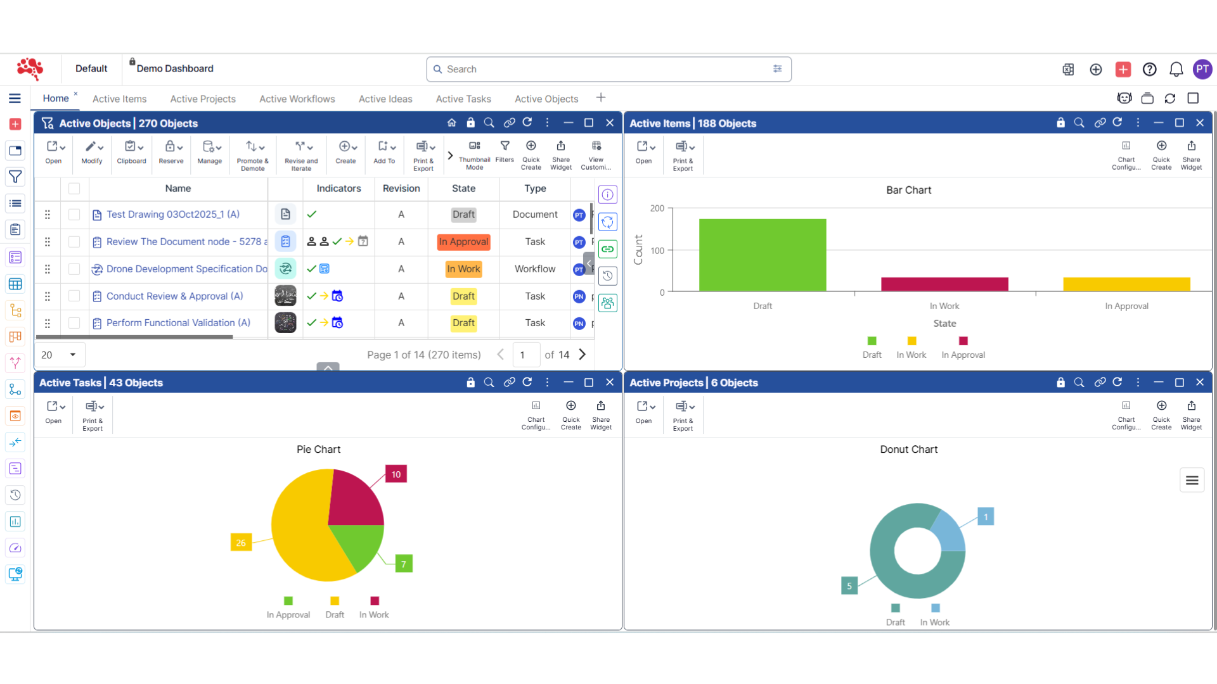Open Share Widget in the Active Projects panel

(1191, 415)
